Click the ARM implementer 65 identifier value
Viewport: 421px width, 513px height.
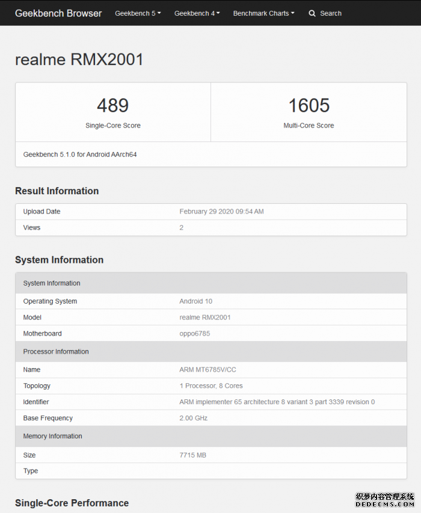pyautogui.click(x=277, y=402)
